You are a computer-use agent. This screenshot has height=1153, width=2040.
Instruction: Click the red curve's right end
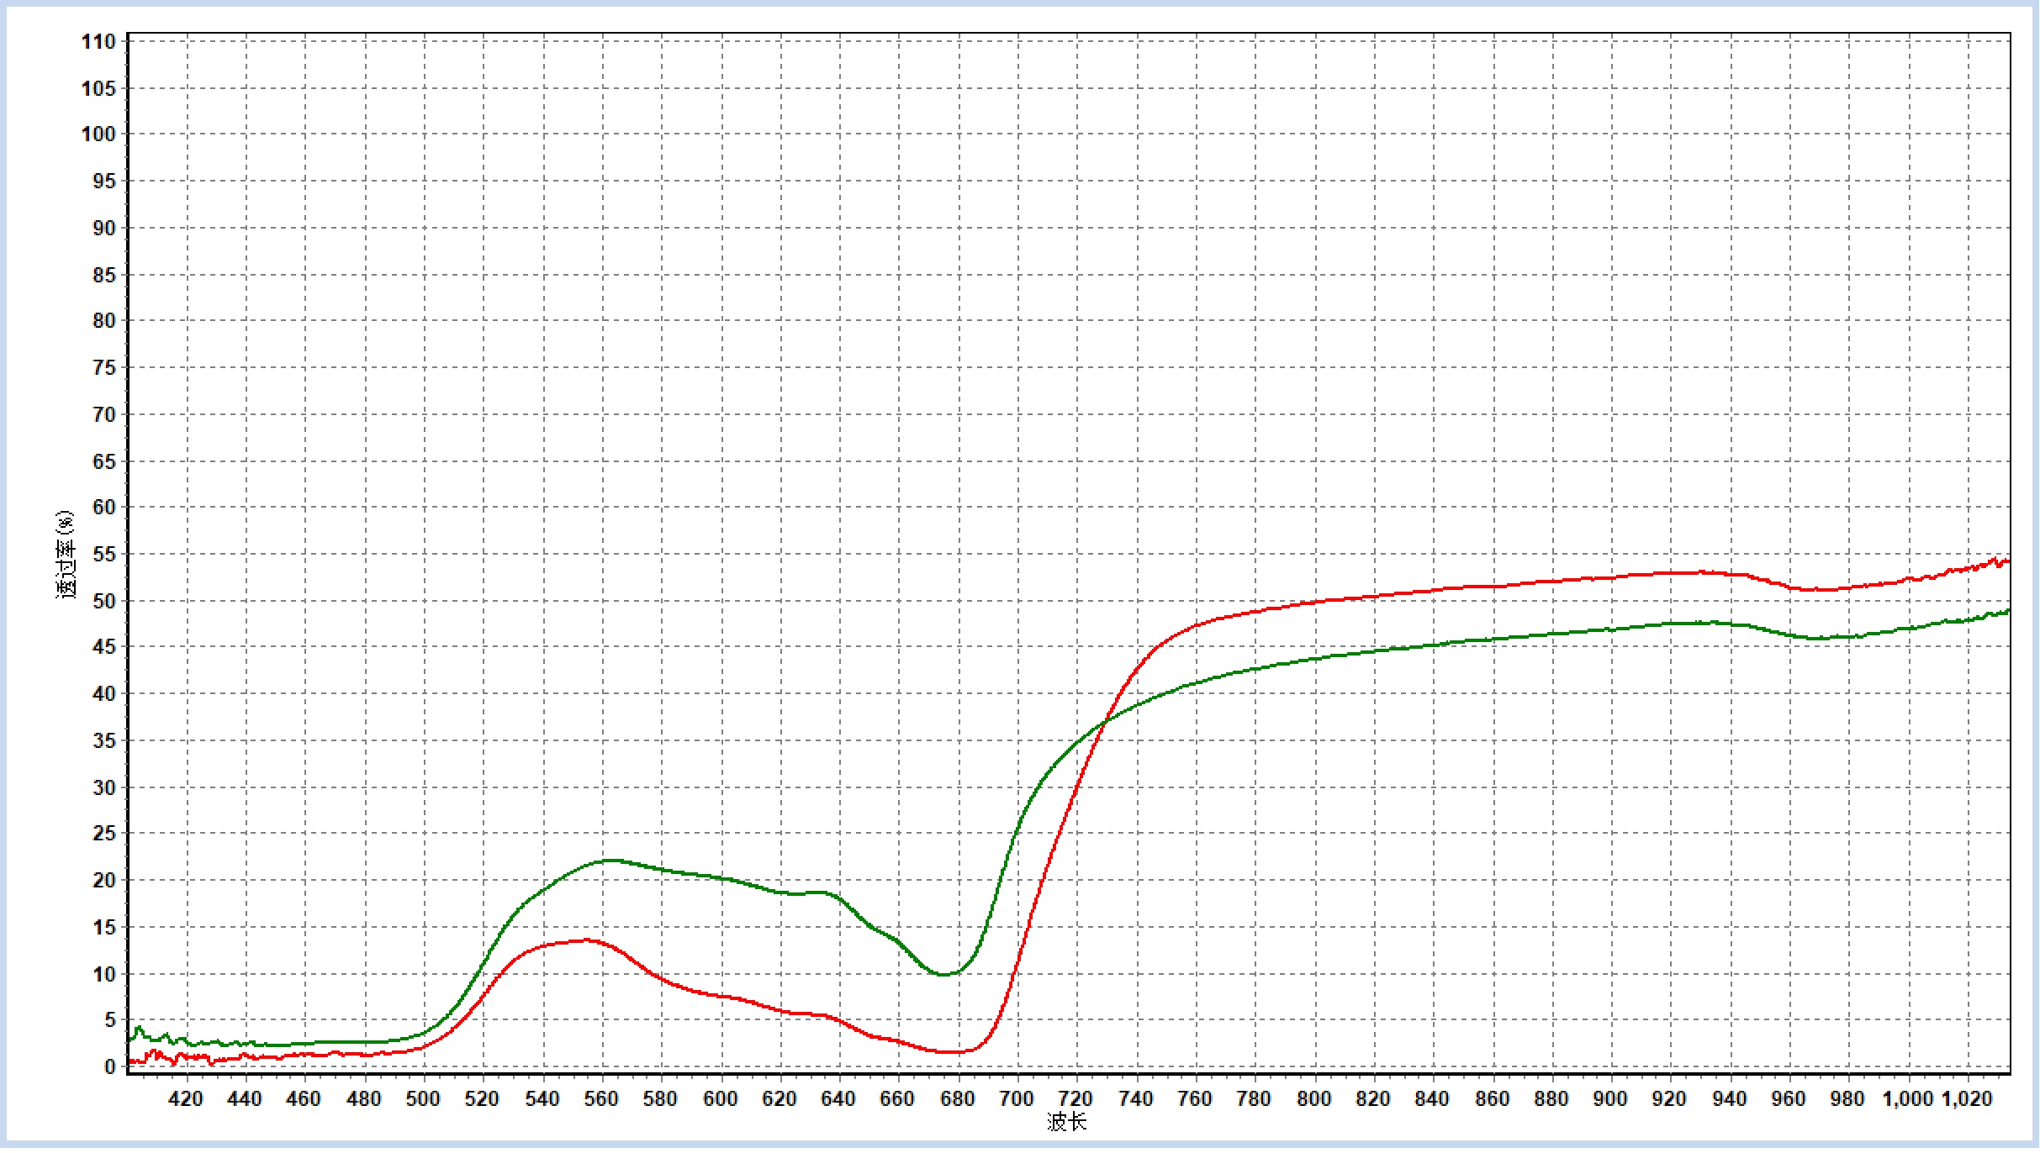coord(2008,561)
